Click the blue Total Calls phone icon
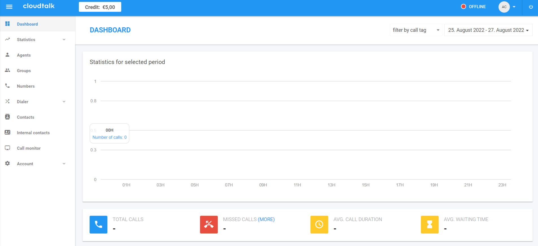This screenshot has width=538, height=246. (x=99, y=225)
